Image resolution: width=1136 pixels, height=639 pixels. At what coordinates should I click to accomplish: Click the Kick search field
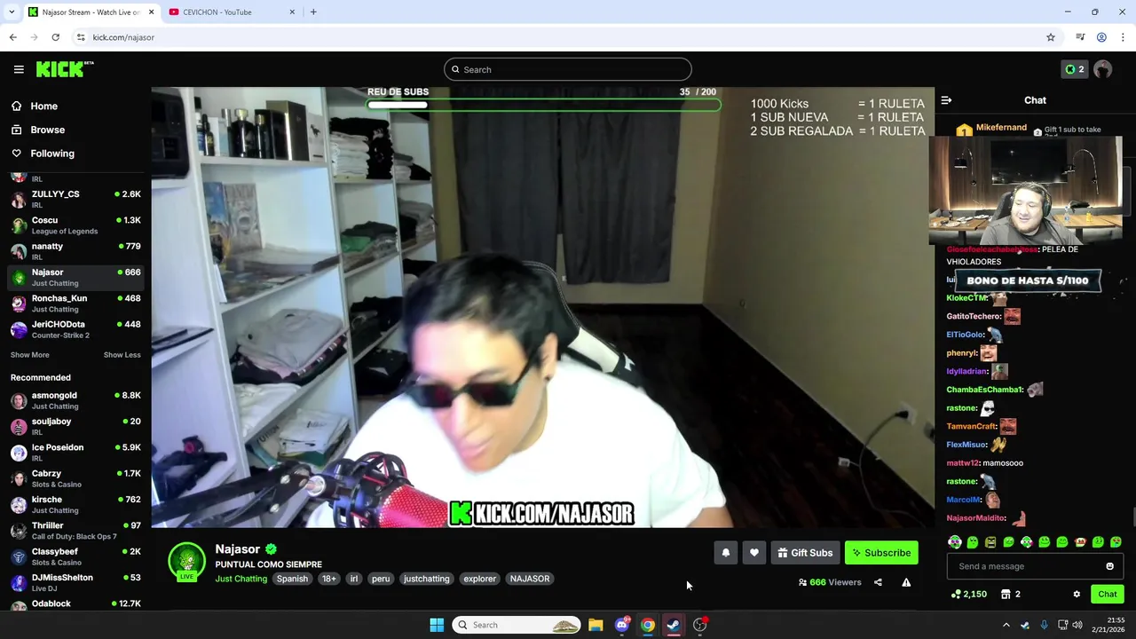point(568,69)
